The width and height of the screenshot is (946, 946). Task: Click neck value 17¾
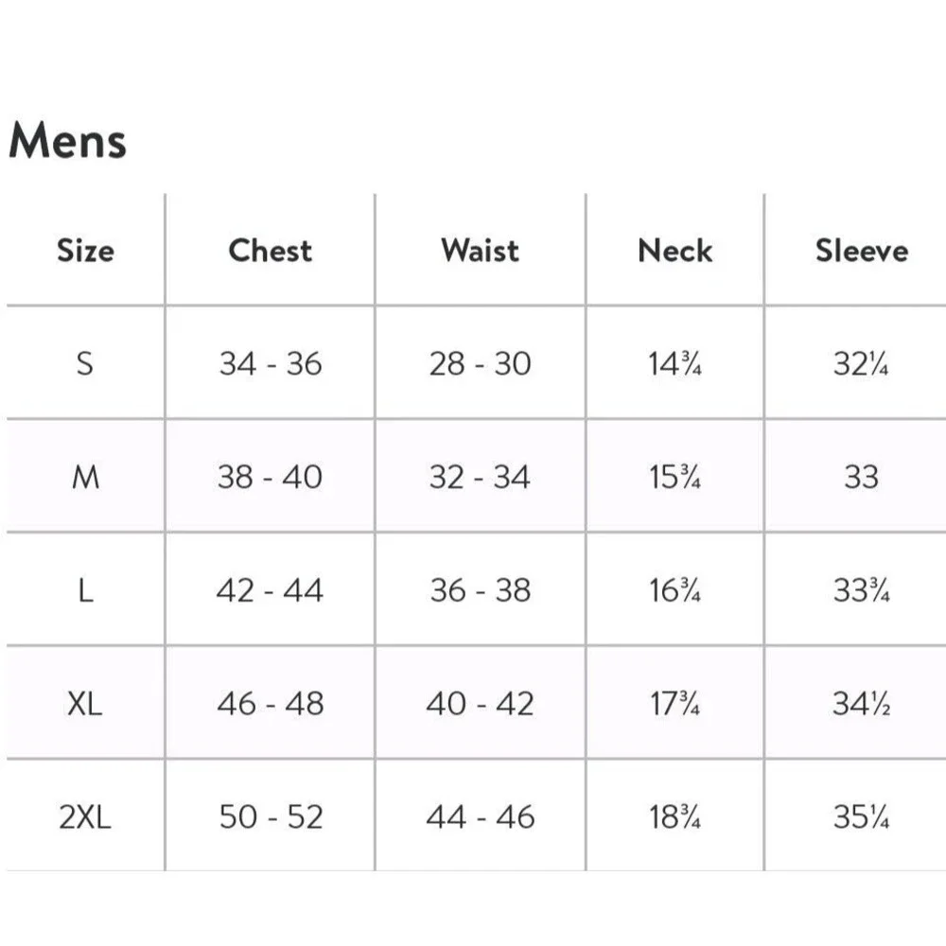coord(674,704)
